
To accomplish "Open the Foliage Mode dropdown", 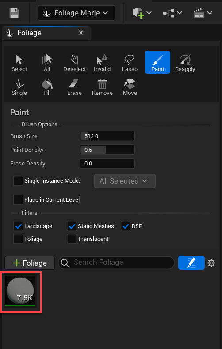I will tap(77, 13).
